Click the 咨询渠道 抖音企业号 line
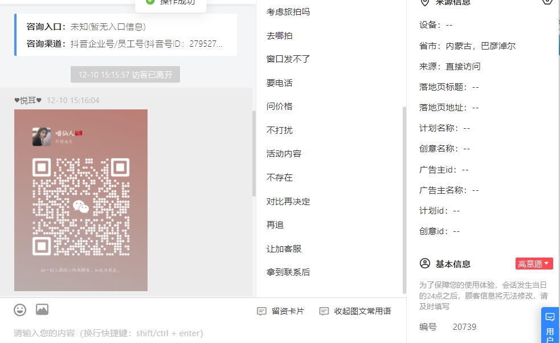 pos(124,44)
